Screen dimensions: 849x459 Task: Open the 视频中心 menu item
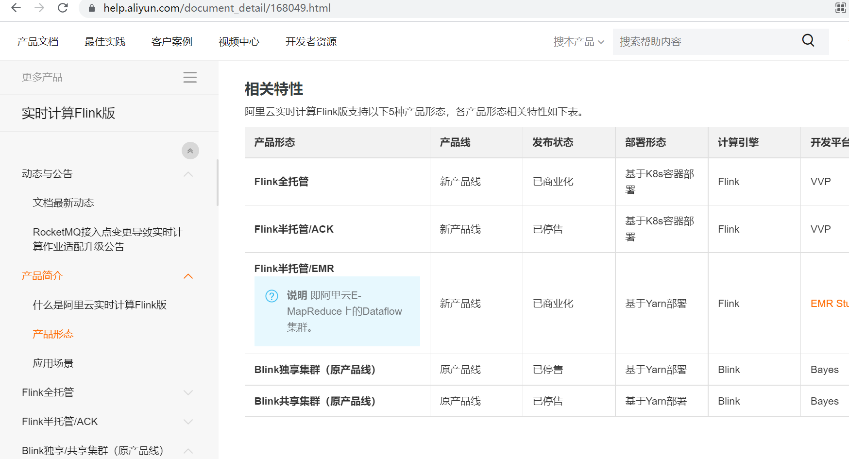(238, 41)
